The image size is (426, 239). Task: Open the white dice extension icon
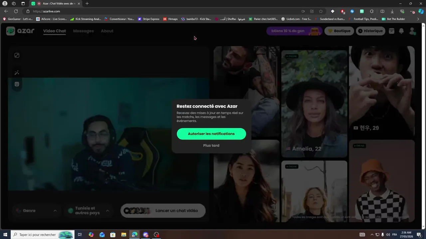tap(332, 11)
